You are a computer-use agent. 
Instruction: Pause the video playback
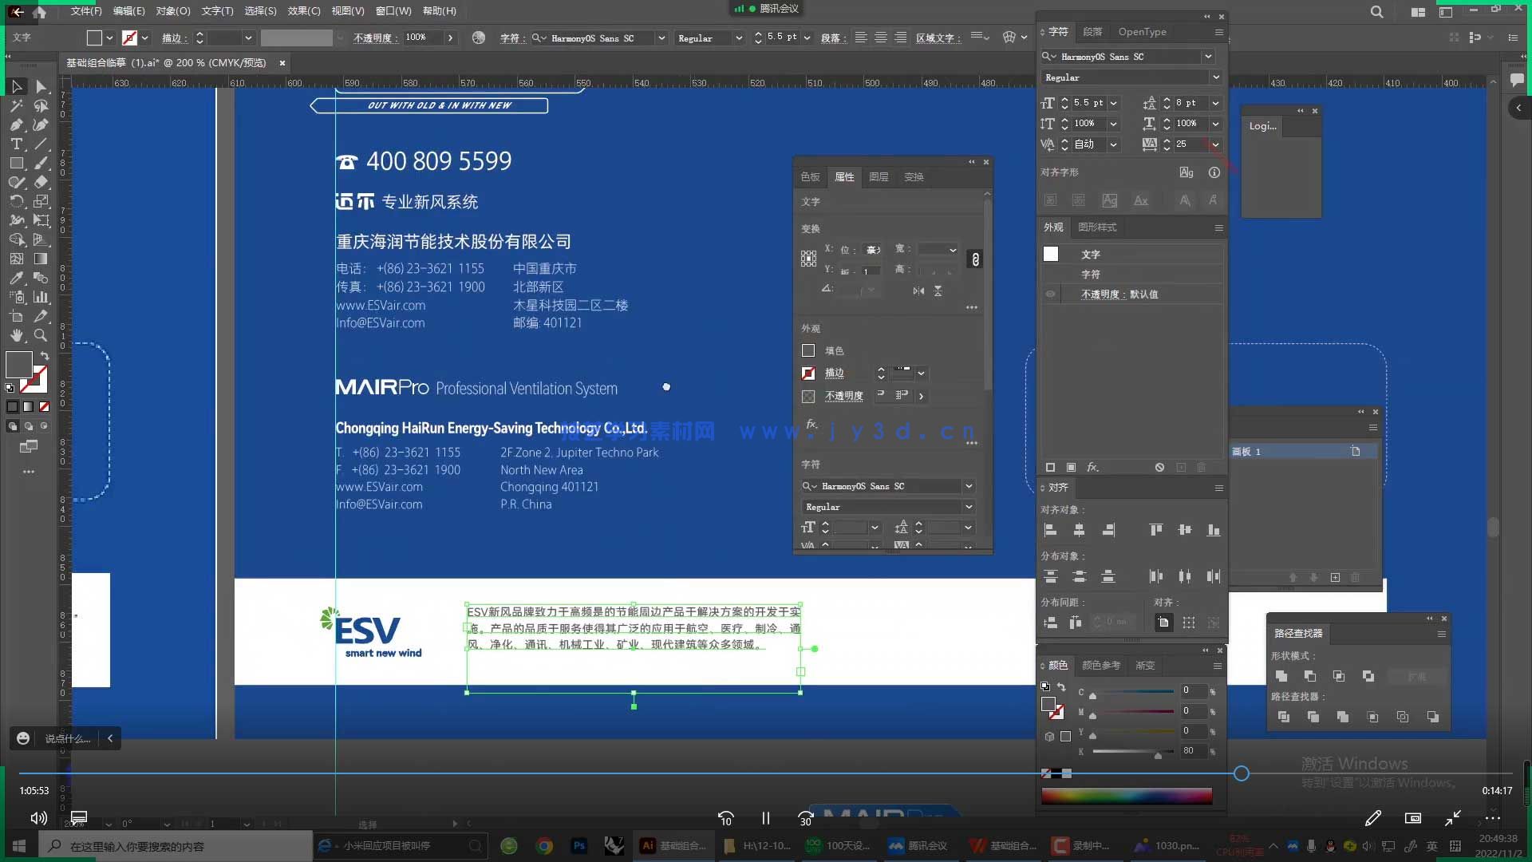[x=765, y=818]
